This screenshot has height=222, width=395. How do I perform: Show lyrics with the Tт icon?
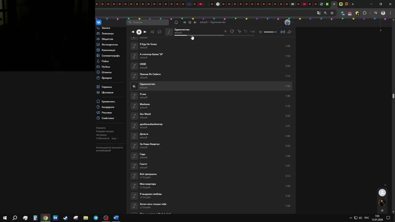coord(245,31)
